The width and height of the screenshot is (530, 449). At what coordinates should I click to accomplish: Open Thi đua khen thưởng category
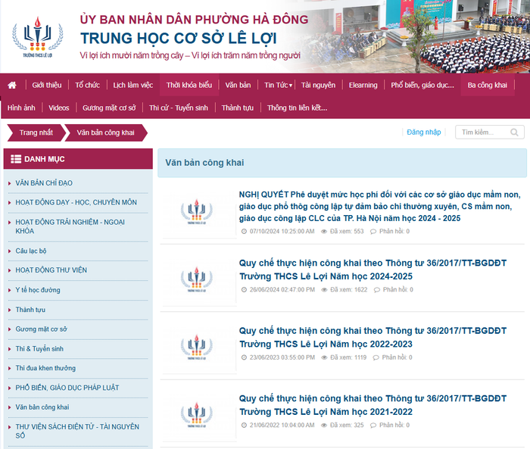(45, 368)
